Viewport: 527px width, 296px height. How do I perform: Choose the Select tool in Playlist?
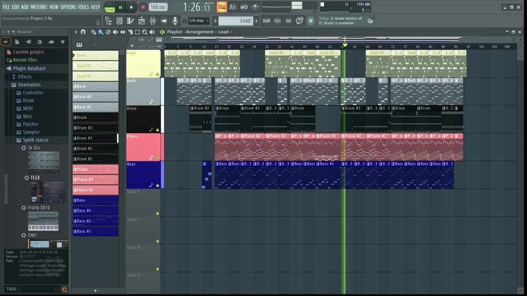138,32
